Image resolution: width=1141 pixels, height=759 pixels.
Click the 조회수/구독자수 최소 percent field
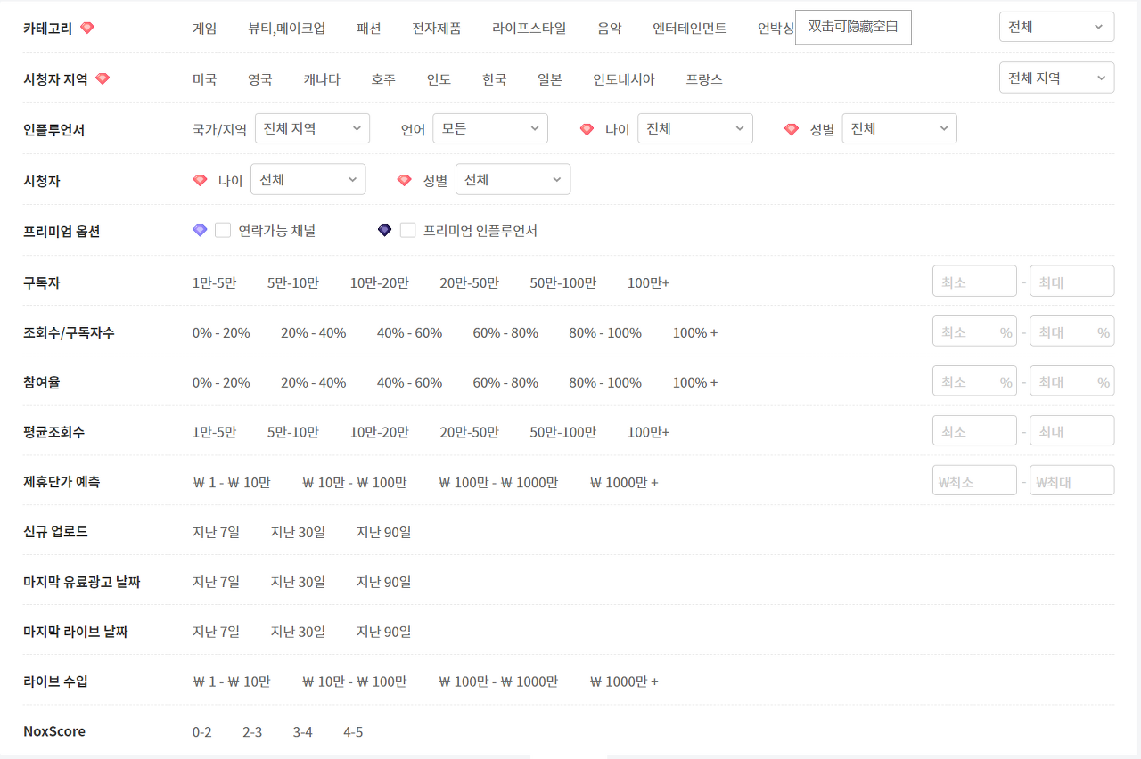(x=974, y=331)
